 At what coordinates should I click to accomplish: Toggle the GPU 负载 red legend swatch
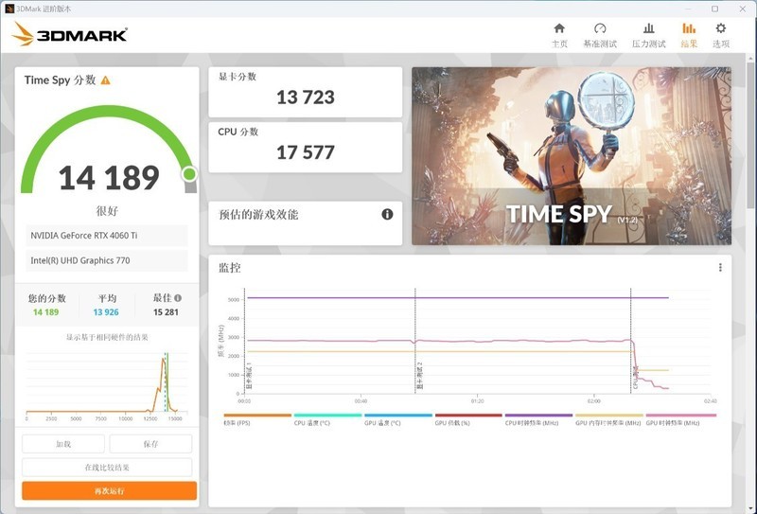tap(468, 415)
